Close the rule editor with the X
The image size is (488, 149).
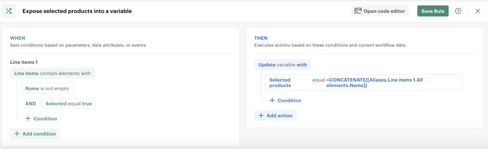[478, 11]
